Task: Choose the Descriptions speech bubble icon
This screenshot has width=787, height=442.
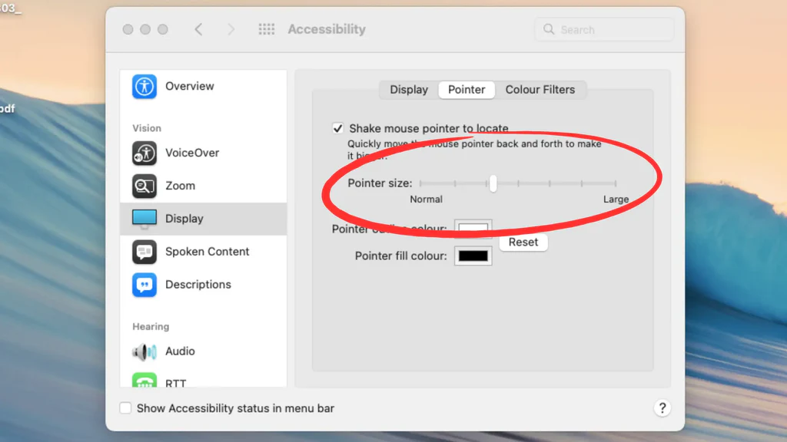Action: 144,285
